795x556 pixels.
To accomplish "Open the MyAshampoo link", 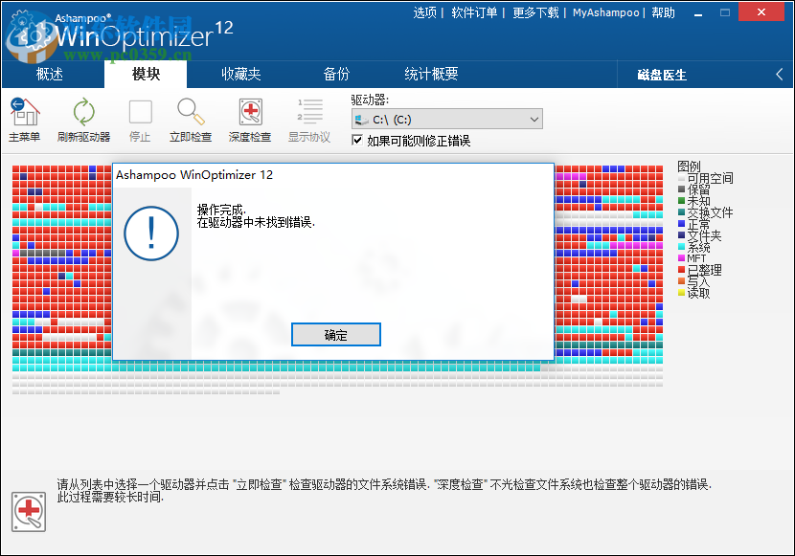I will click(606, 11).
